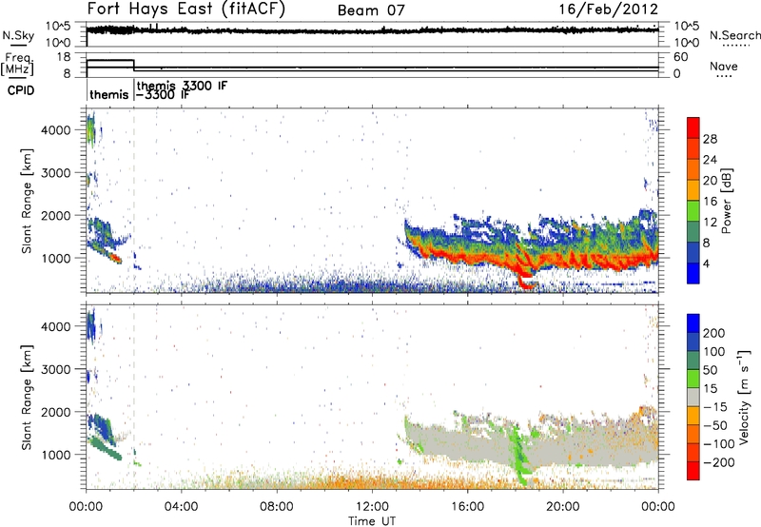Select the "28" label on Power color bar

click(x=710, y=139)
